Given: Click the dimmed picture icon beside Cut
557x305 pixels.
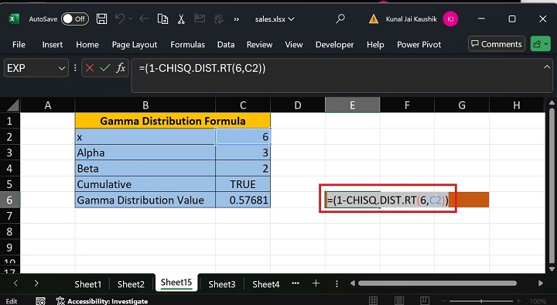Looking at the screenshot, I should (x=200, y=19).
